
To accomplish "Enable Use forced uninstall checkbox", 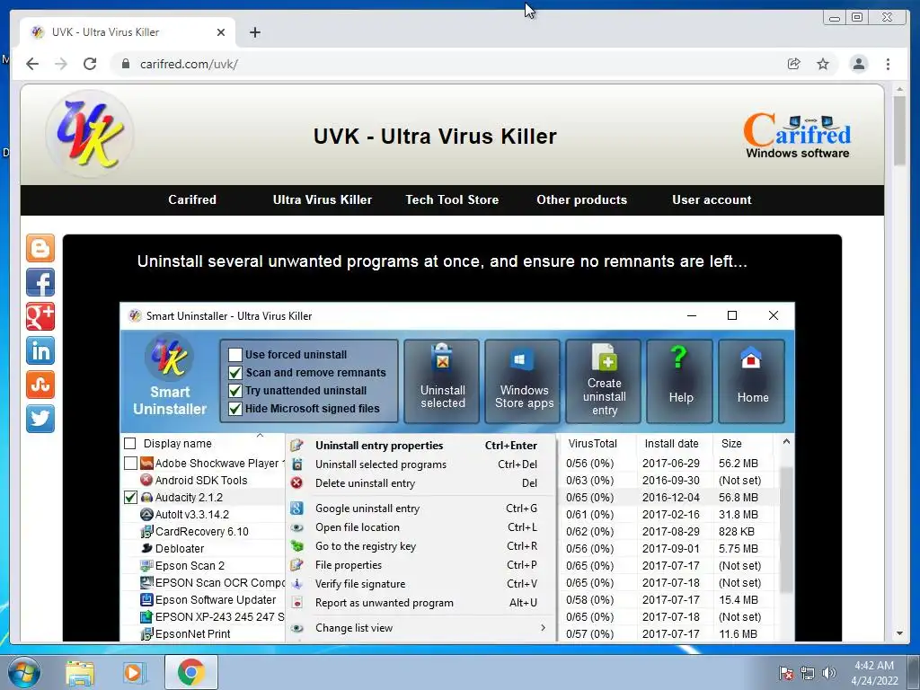I will [235, 354].
